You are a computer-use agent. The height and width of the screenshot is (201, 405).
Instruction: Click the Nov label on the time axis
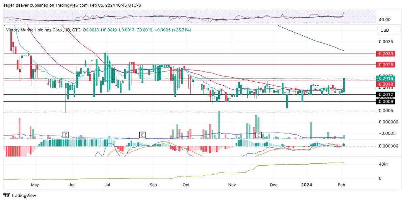(x=232, y=185)
